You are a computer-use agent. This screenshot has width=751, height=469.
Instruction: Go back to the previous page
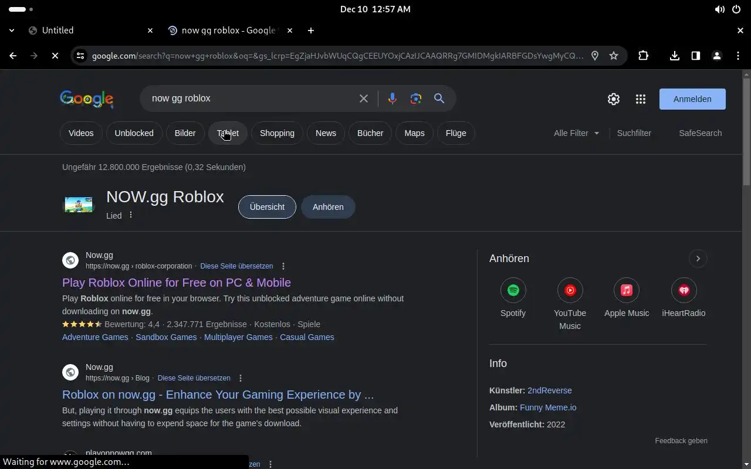coord(13,56)
